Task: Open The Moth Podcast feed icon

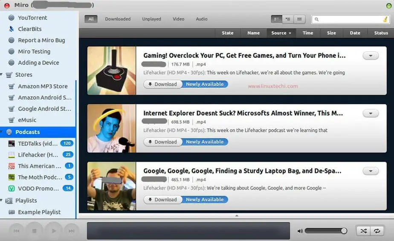Action: coord(12,177)
